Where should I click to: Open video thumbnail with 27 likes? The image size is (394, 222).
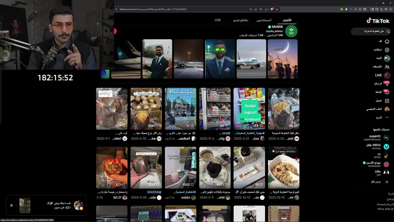click(180, 109)
